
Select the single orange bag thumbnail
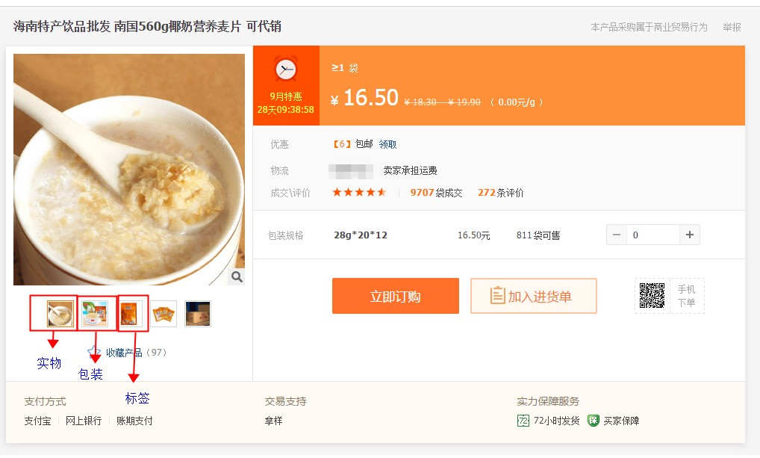[129, 314]
